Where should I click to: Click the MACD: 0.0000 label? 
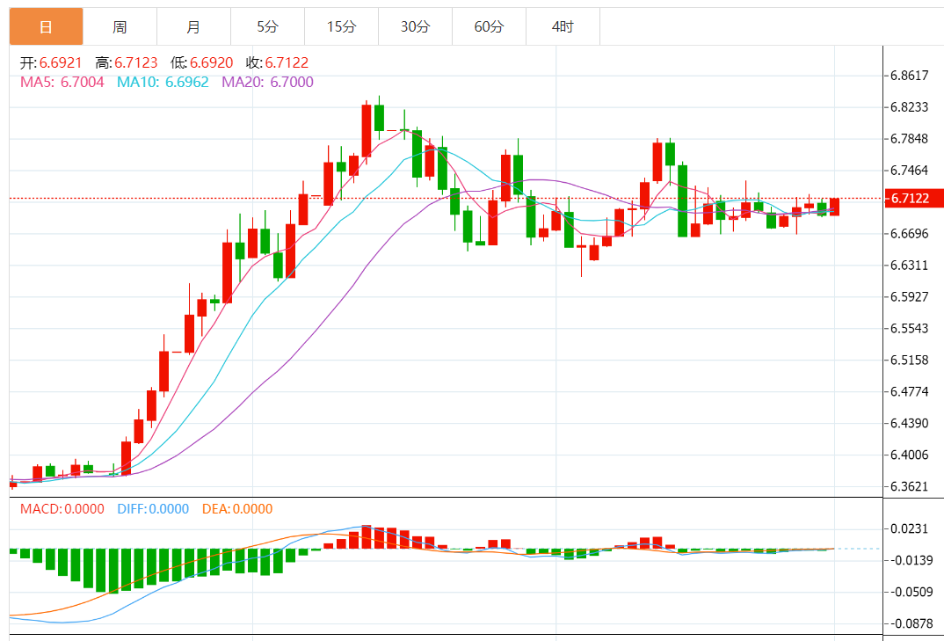62,509
